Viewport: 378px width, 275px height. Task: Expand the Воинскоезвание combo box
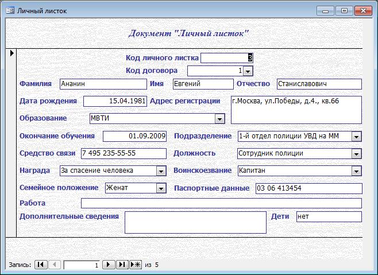tap(357, 171)
